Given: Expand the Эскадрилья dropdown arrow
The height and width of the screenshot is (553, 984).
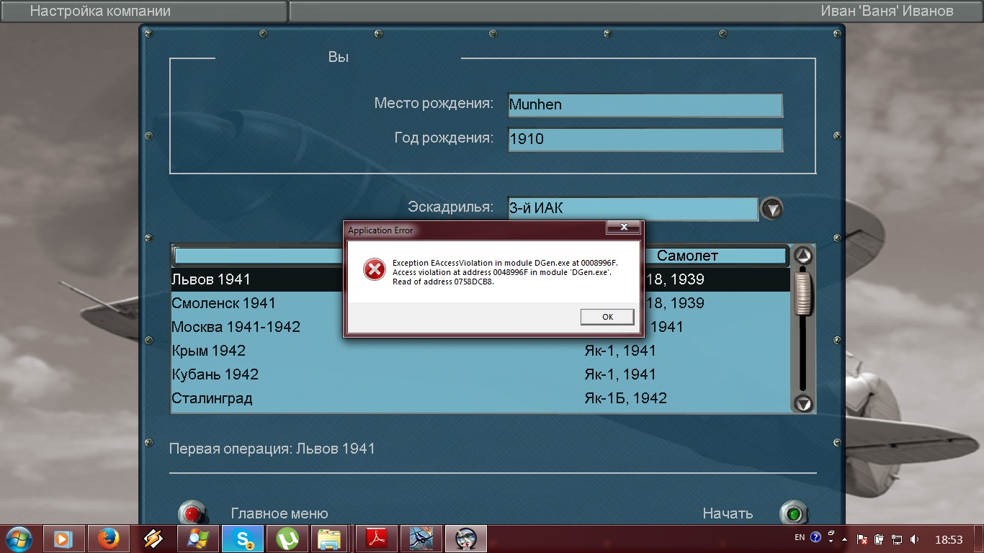Looking at the screenshot, I should click(x=772, y=209).
